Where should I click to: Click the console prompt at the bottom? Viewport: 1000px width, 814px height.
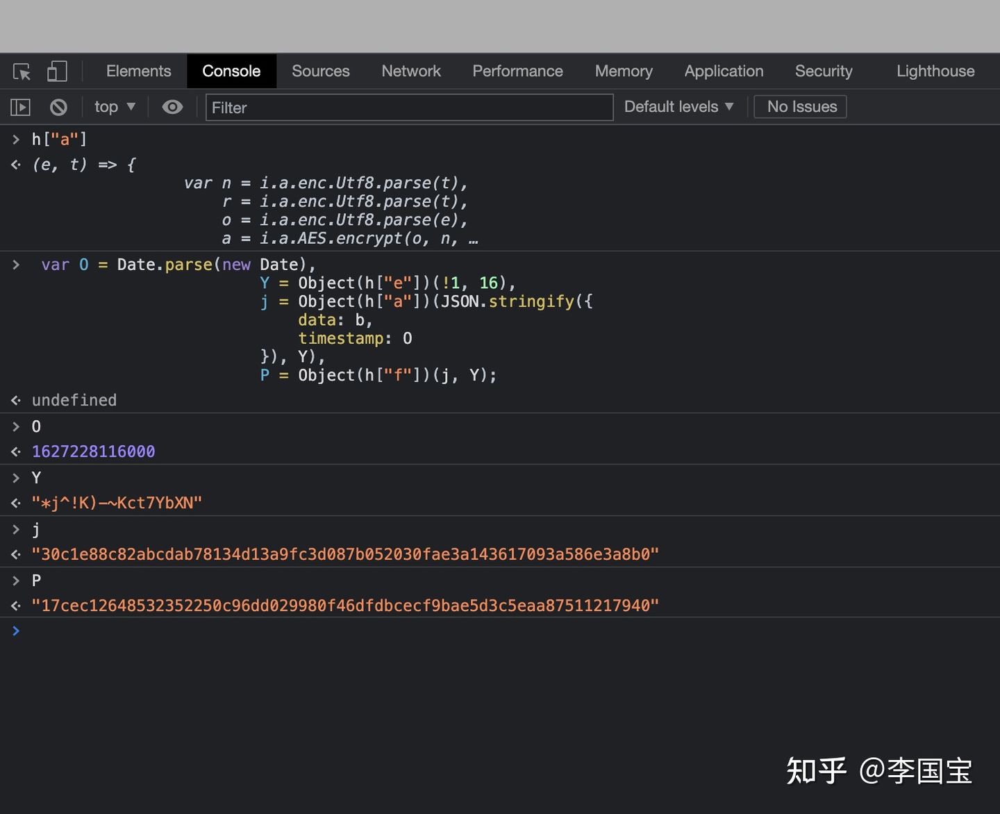coord(500,631)
